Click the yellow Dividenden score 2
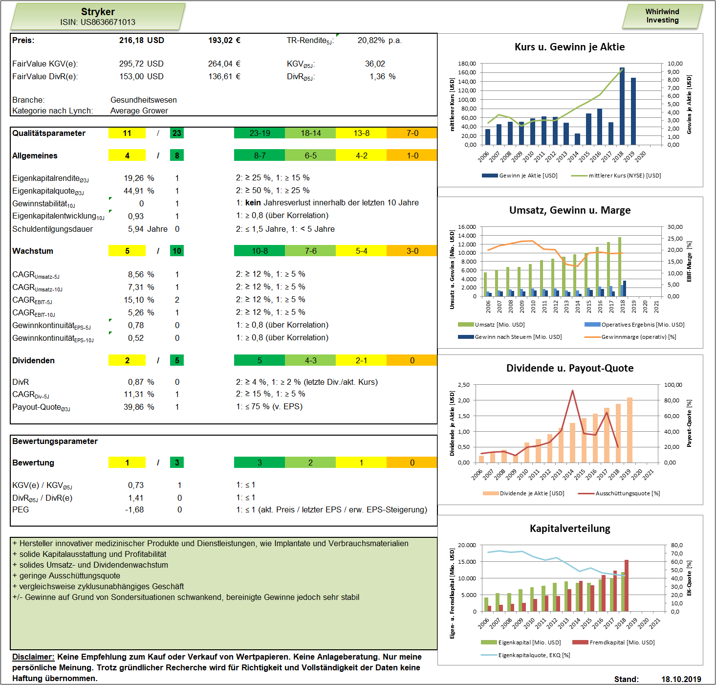The image size is (716, 685). (127, 360)
